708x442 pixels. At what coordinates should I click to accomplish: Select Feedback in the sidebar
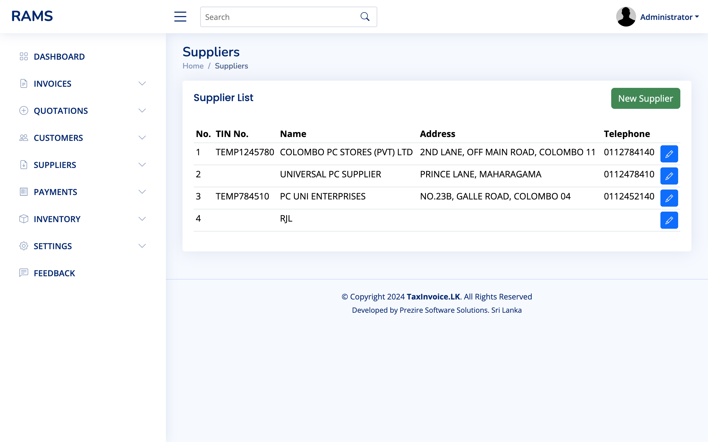click(x=54, y=273)
